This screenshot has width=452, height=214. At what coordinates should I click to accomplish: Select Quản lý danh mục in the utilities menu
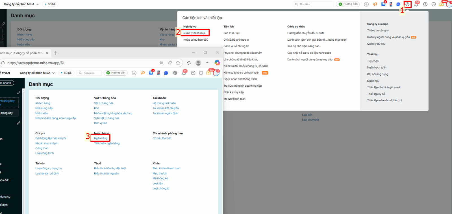[x=194, y=33]
